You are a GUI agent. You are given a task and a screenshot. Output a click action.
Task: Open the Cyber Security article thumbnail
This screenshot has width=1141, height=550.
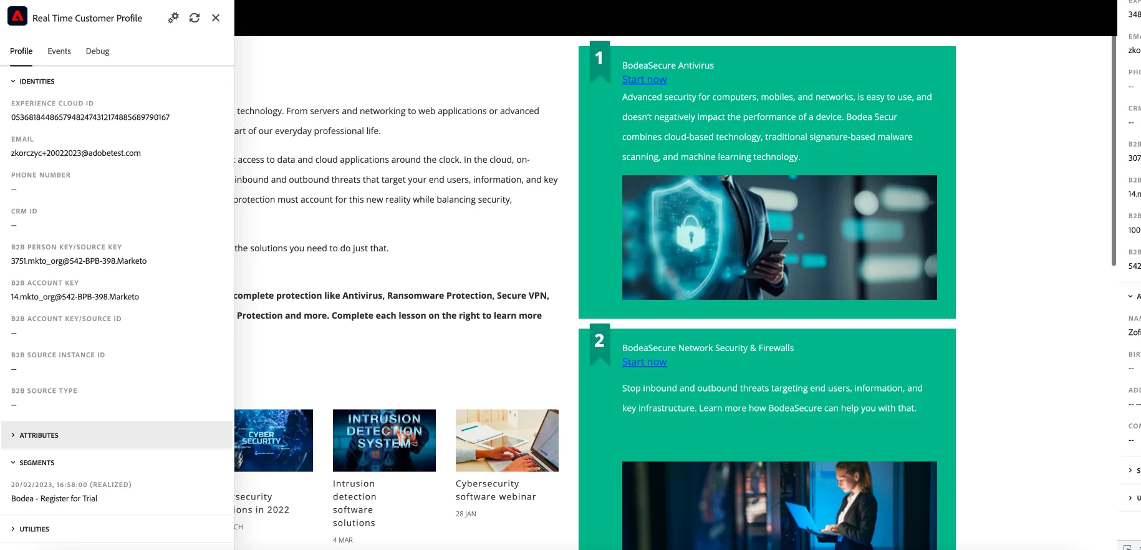click(274, 440)
